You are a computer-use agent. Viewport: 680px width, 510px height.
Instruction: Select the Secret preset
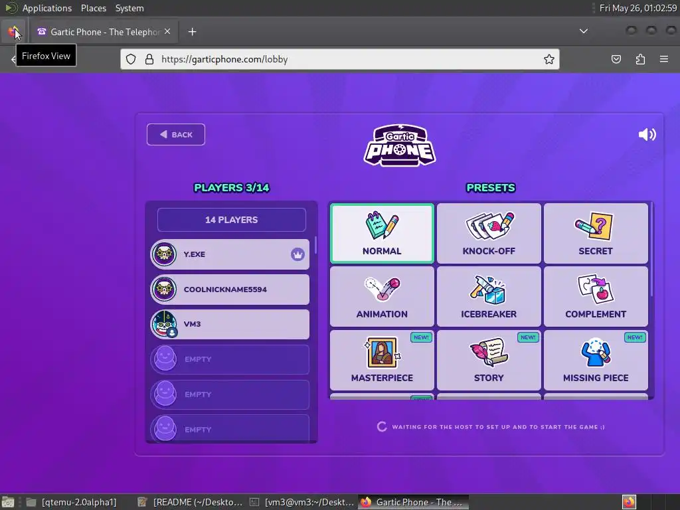click(596, 233)
